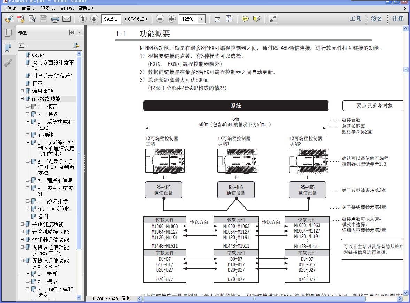Open the 工具 panel
The width and height of the screenshot is (410, 303).
coord(355,19)
